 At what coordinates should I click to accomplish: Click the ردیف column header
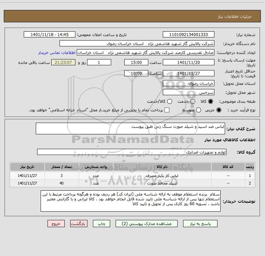pyautogui.click(x=250, y=167)
